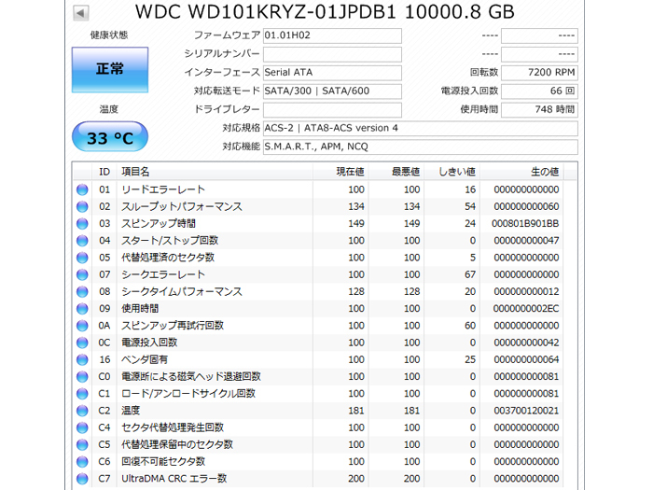Click the status icon for ID 05 row
The image size is (653, 490).
pos(82,258)
